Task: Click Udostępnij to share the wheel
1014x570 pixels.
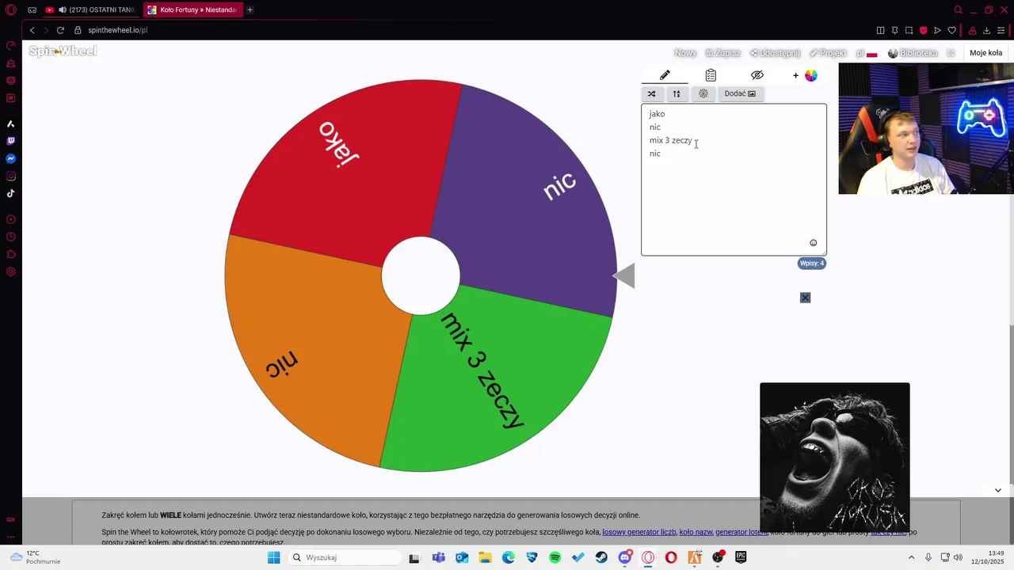Action: point(775,53)
